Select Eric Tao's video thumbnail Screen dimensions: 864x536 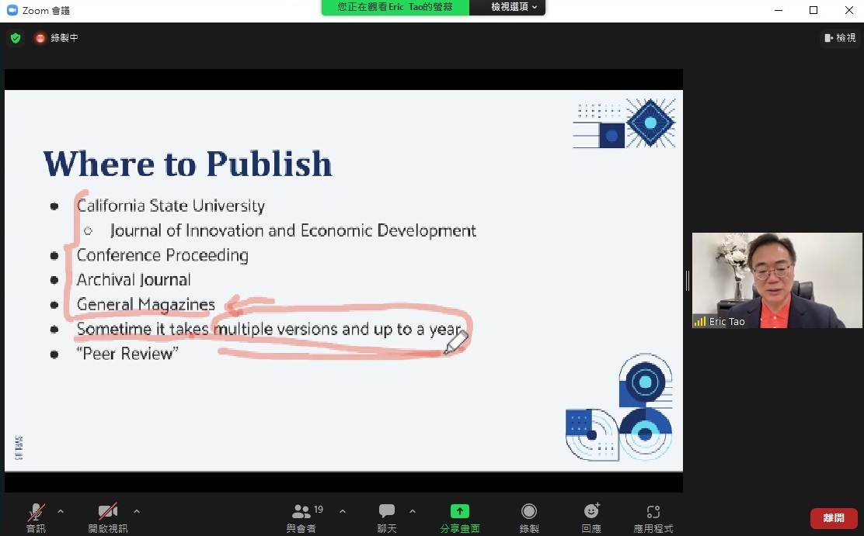point(777,281)
